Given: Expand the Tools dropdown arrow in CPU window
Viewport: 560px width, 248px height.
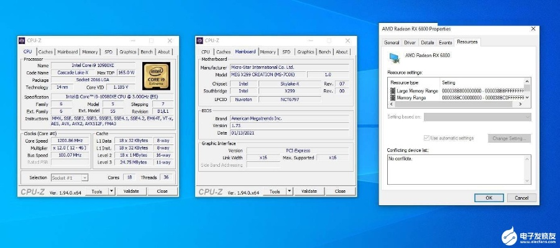Looking at the screenshot, I should 112,192.
